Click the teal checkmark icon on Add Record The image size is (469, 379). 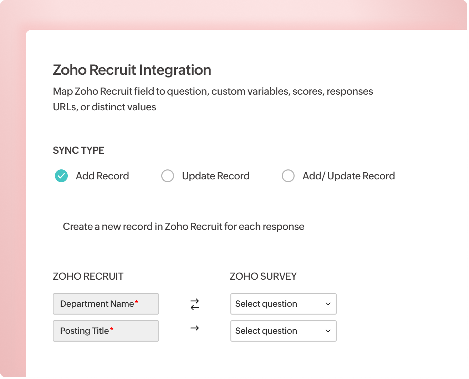61,176
